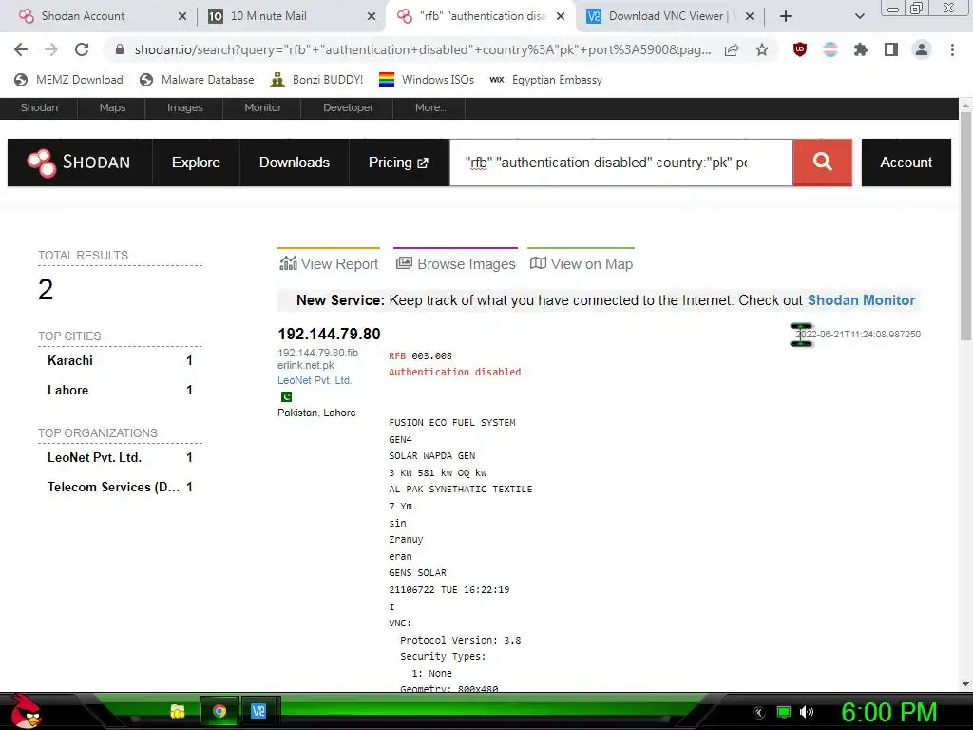
Task: Open the Malware Database bookmark
Action: click(x=197, y=80)
